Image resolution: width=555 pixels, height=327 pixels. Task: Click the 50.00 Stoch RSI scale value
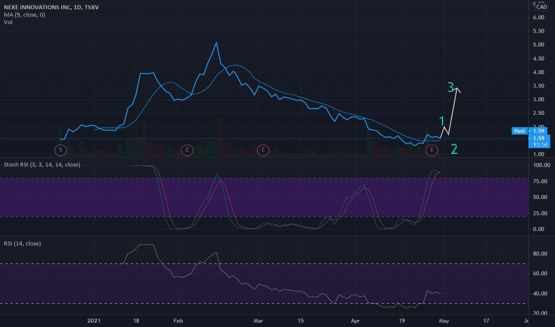(540, 197)
